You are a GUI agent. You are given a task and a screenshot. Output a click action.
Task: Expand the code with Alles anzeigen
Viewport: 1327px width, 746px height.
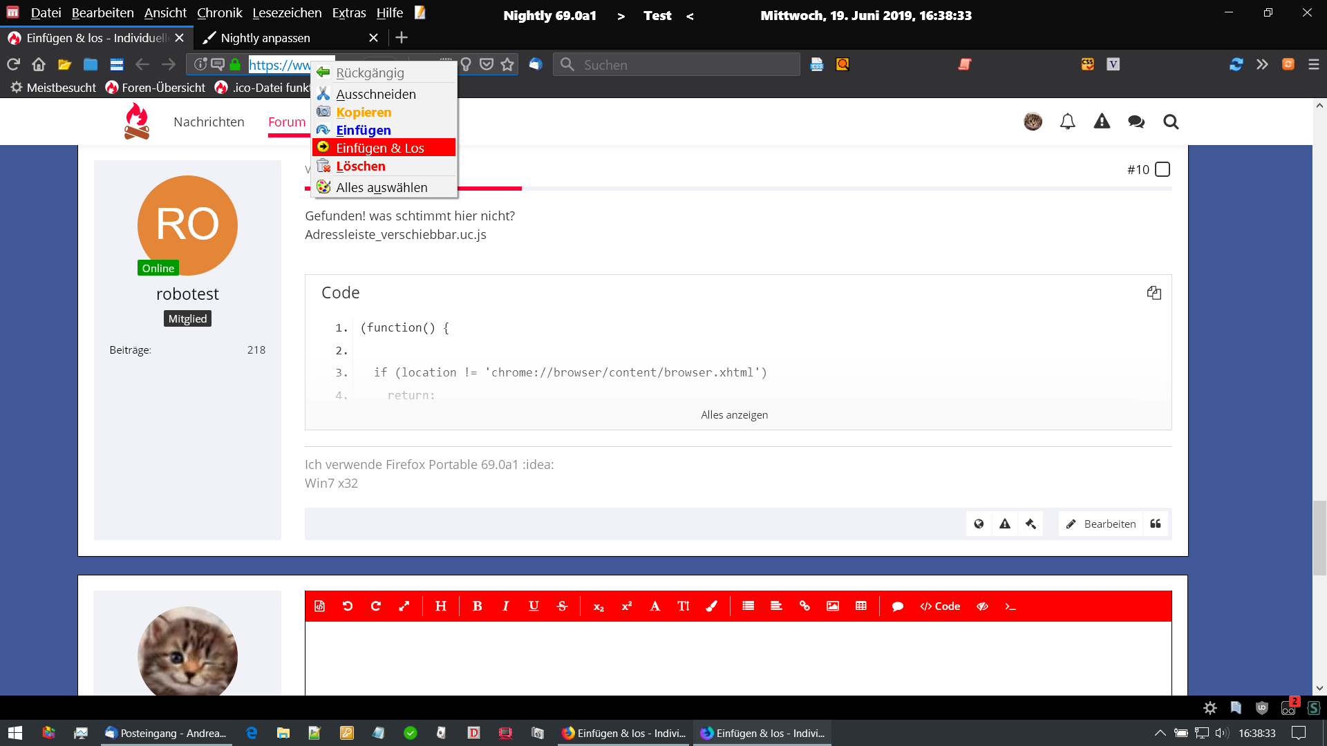734,414
